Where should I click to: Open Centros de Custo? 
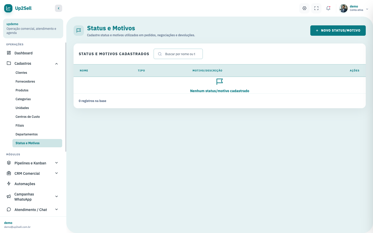tap(37, 117)
